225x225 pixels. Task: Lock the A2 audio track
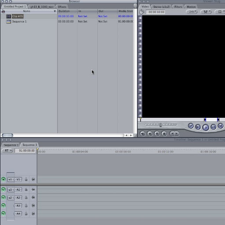point(26,198)
